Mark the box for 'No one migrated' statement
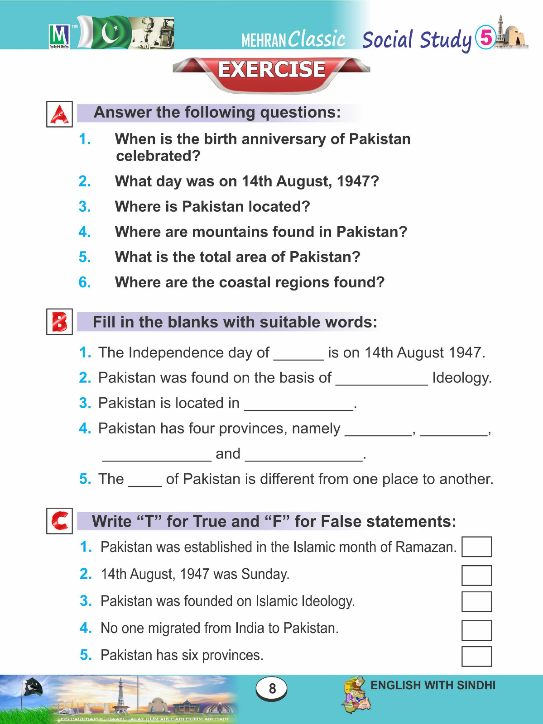The height and width of the screenshot is (724, 543). [x=476, y=630]
